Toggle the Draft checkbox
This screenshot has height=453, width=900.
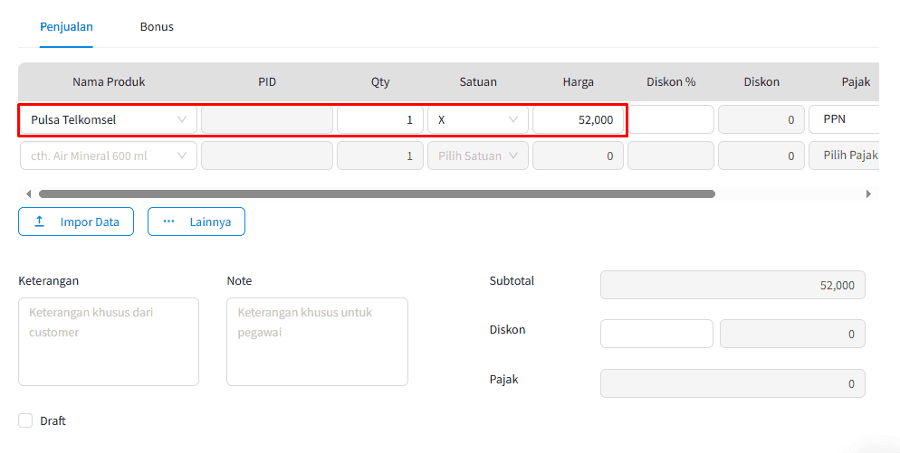tap(25, 420)
